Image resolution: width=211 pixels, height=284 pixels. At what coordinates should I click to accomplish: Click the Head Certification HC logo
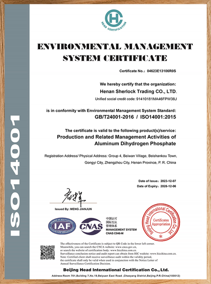click(x=113, y=20)
